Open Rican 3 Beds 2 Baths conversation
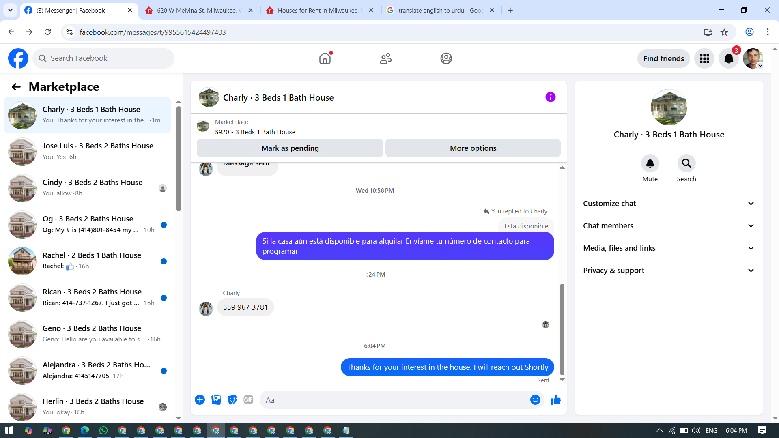Viewport: 779px width, 438px height. (x=87, y=297)
